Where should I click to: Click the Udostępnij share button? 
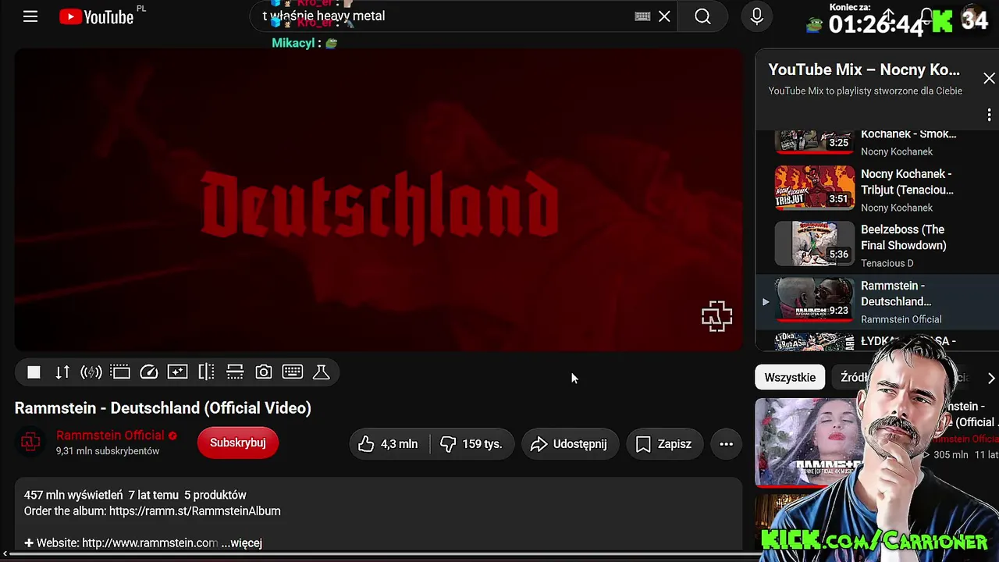point(570,444)
